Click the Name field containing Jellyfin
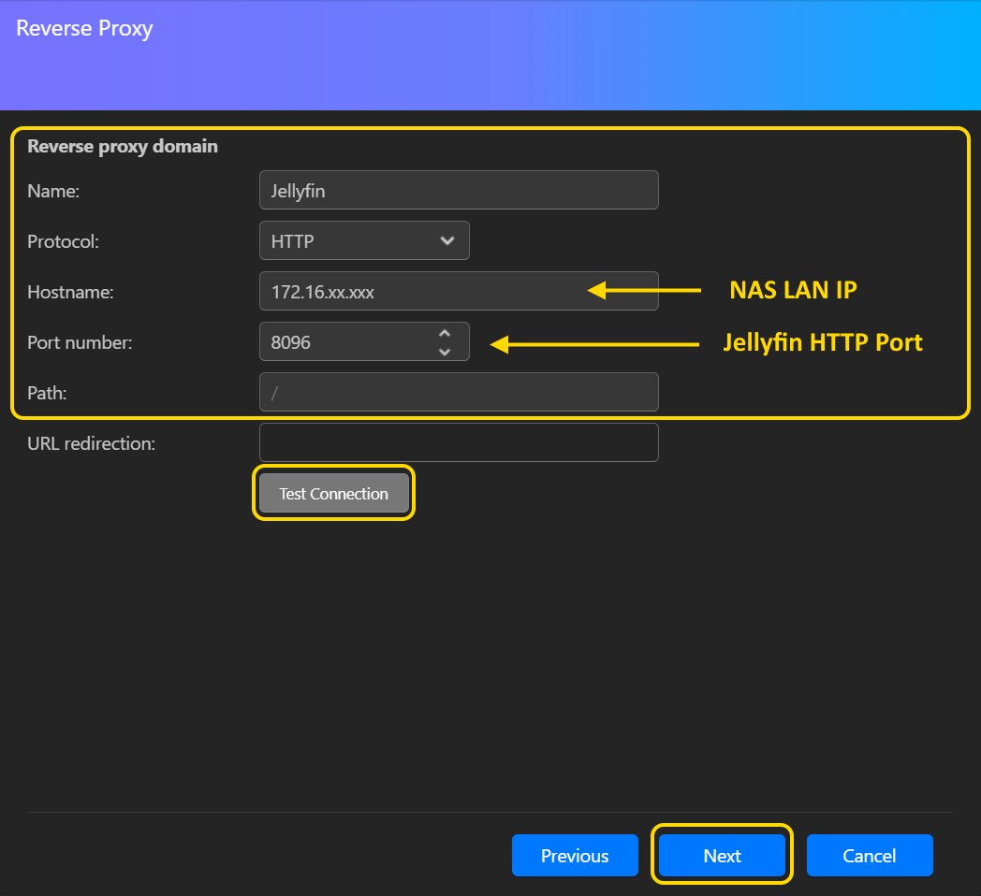This screenshot has height=896, width=981. click(x=459, y=190)
